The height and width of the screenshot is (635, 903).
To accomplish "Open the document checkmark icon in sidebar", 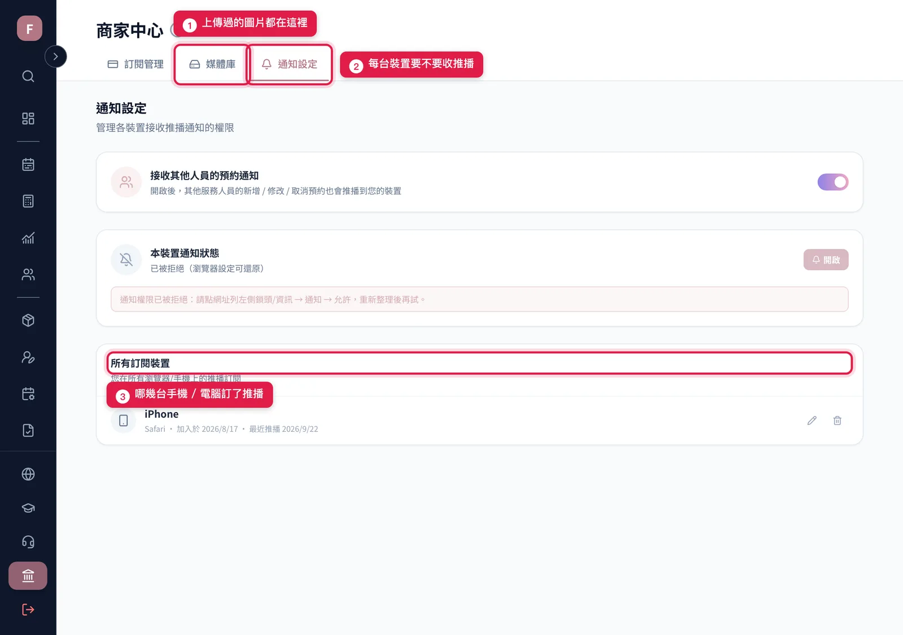I will 28,430.
